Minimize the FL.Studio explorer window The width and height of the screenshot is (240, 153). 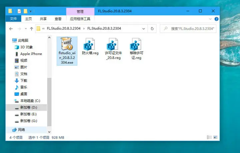point(188,11)
